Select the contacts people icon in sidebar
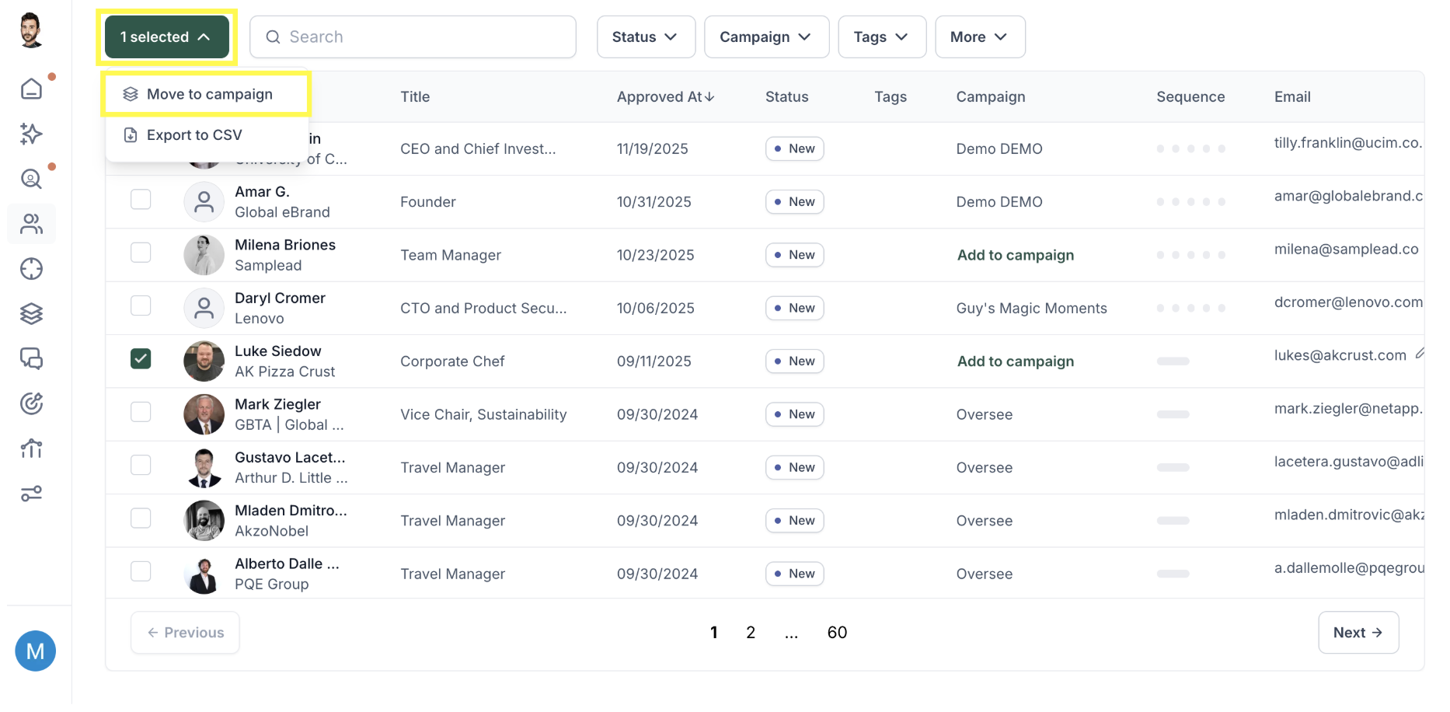 pos(31,224)
